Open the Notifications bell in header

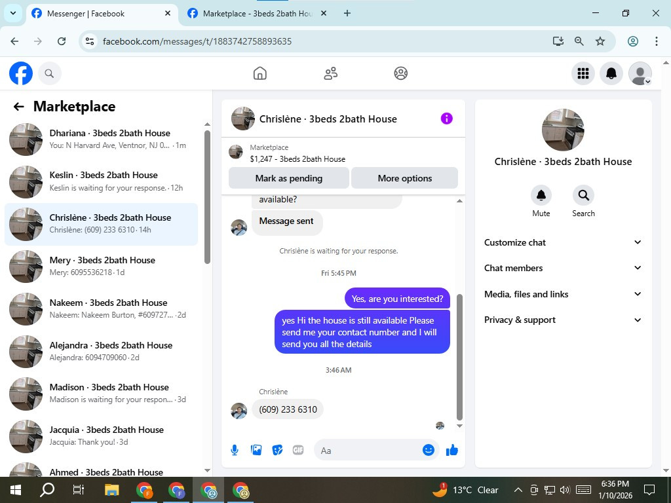(611, 73)
